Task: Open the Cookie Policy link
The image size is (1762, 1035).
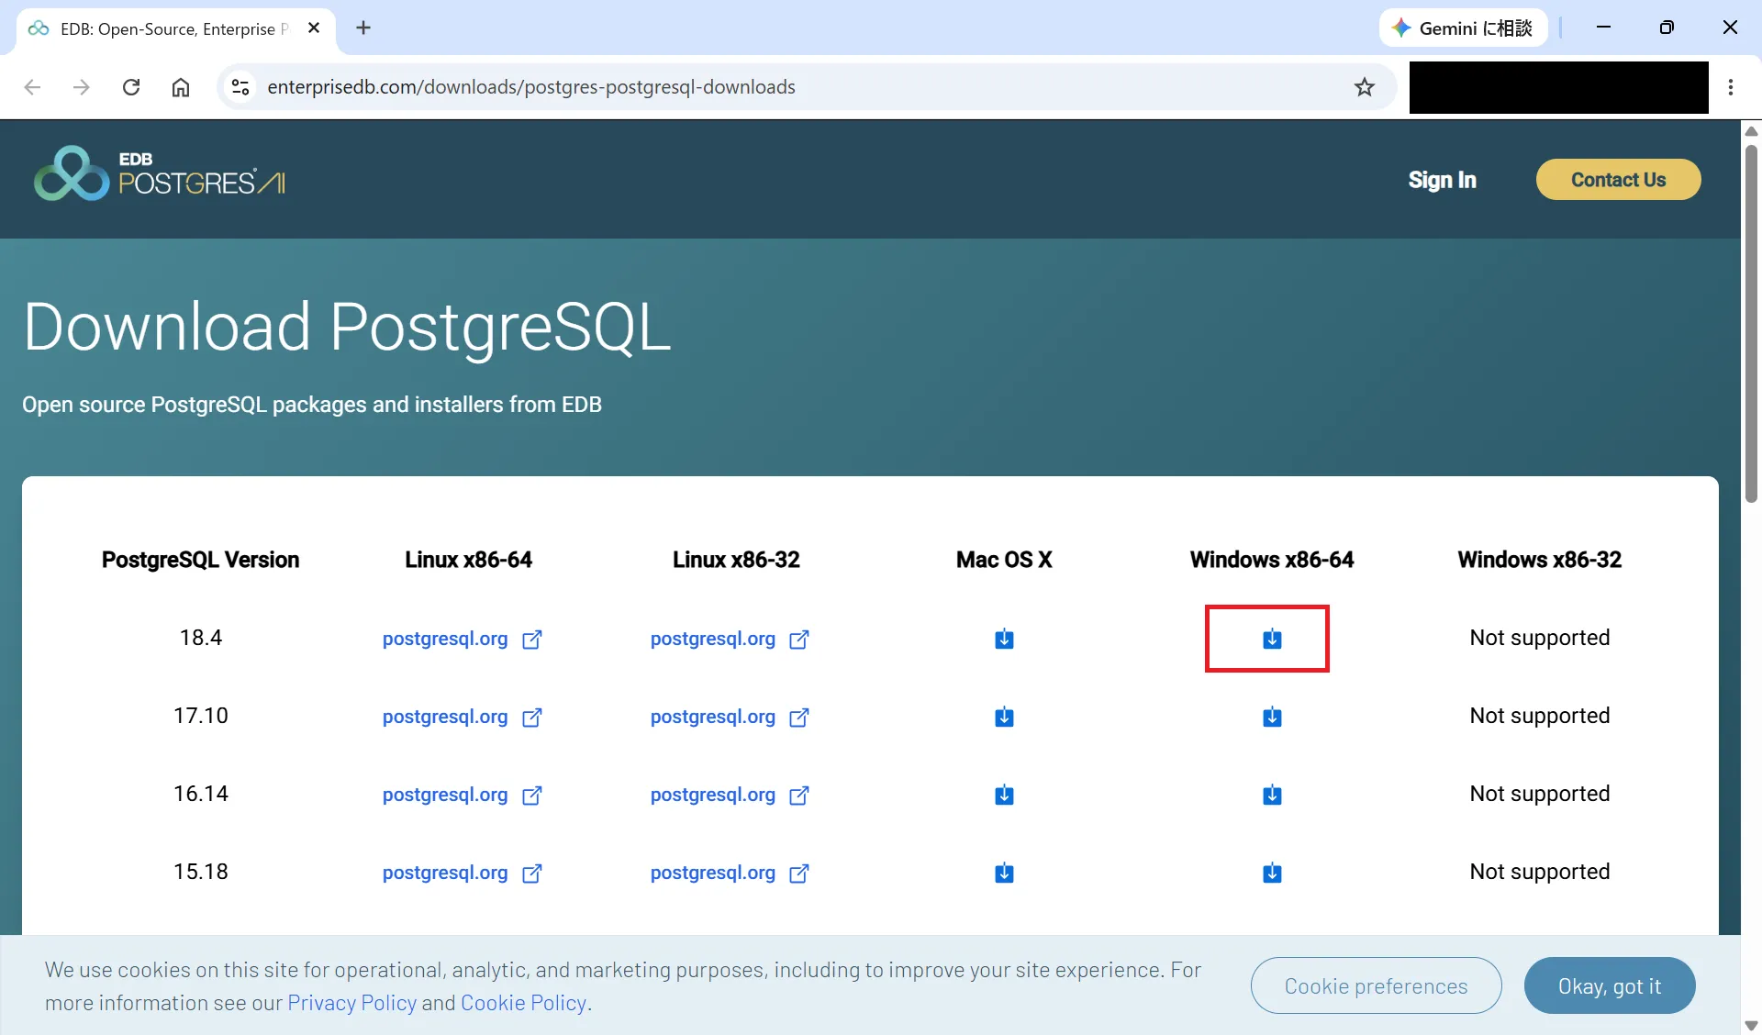Action: [523, 1003]
